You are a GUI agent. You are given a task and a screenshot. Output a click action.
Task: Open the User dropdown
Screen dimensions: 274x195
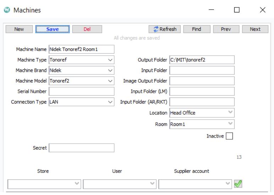(120, 184)
